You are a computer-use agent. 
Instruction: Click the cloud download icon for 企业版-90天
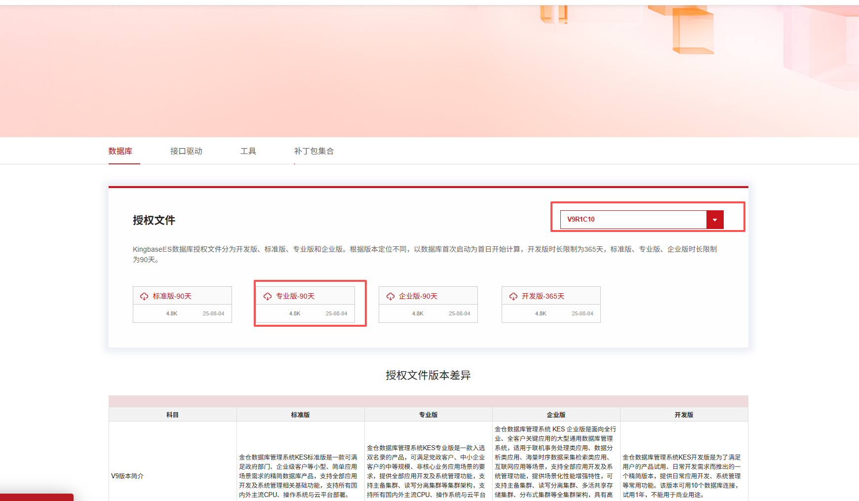pos(390,296)
